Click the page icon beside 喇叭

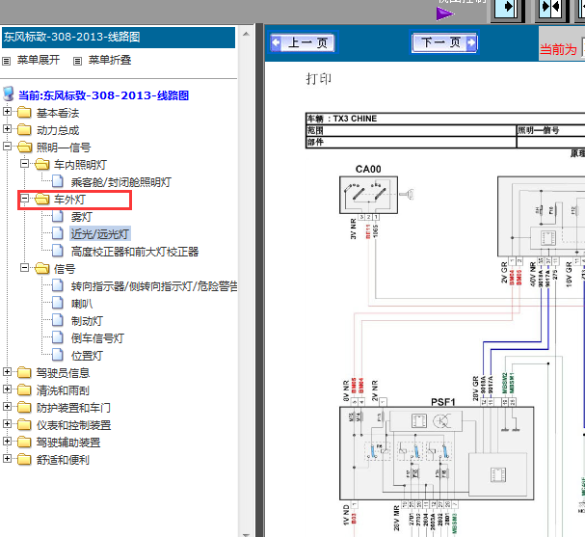(58, 303)
